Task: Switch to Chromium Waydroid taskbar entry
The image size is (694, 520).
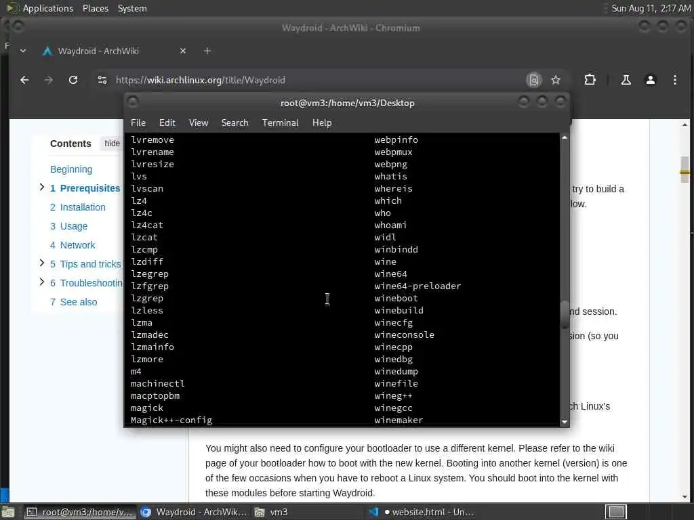Action: coord(193,512)
